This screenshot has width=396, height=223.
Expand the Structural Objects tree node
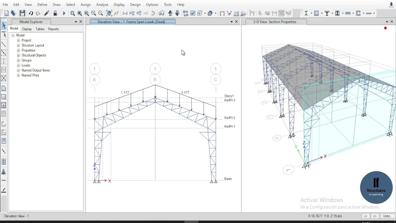click(18, 55)
